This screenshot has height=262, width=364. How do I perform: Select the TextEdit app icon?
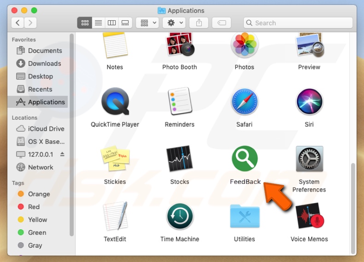[x=115, y=216]
